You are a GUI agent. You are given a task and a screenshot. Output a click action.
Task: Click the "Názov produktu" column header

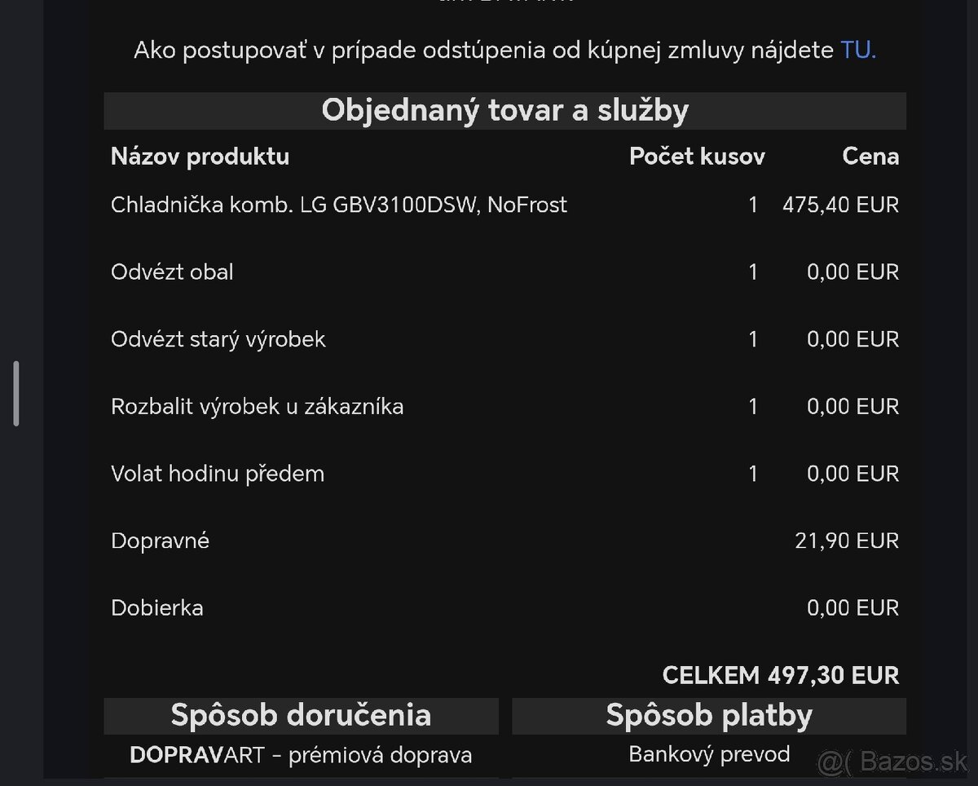[x=200, y=156]
